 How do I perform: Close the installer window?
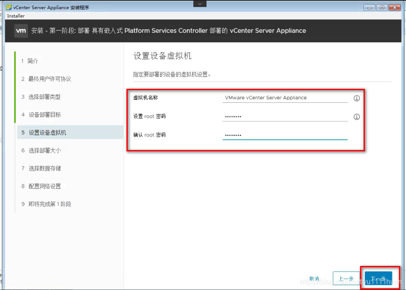point(395,7)
